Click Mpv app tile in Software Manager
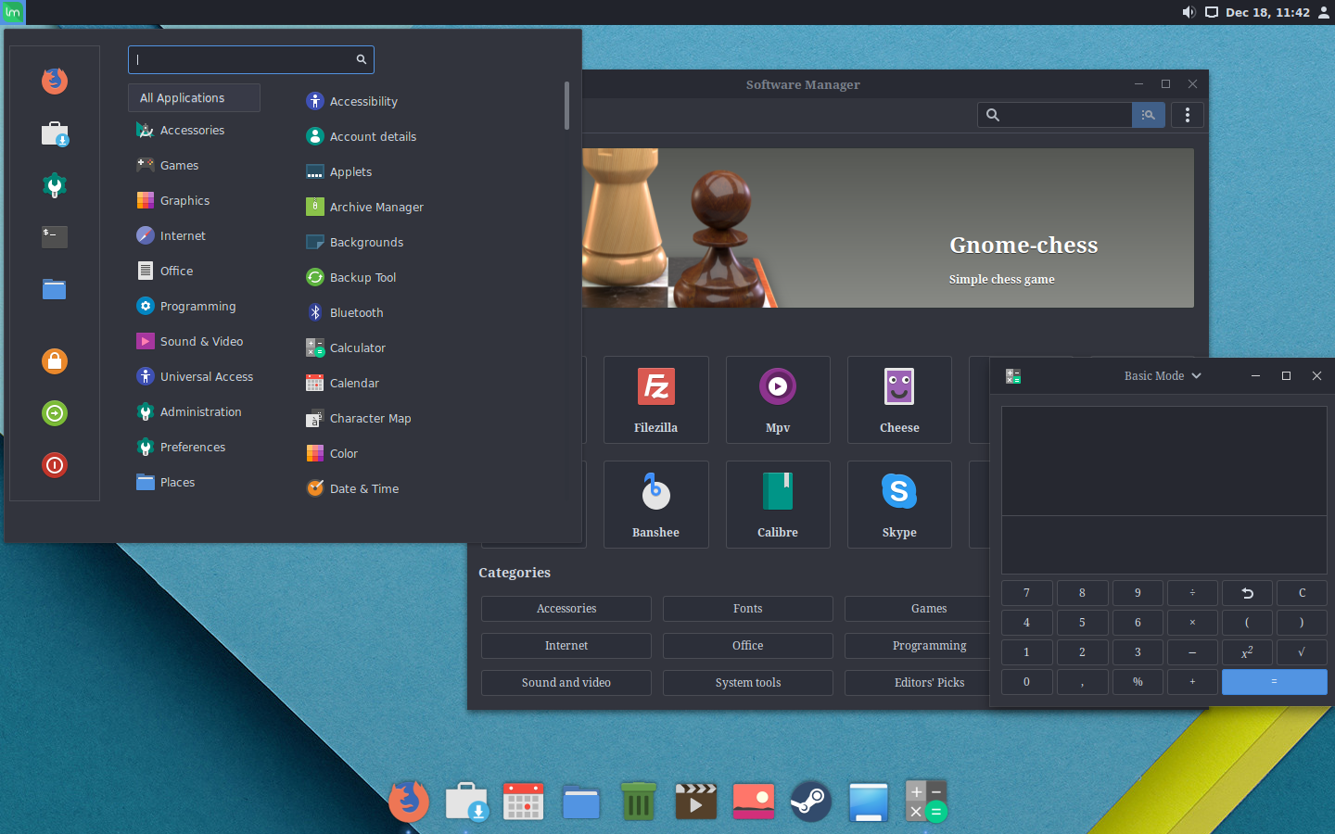 click(778, 400)
